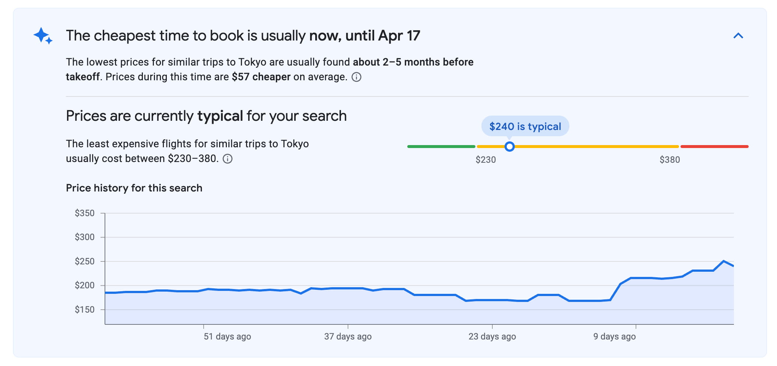Image resolution: width=777 pixels, height=366 pixels.
Task: Click the "$230" range label
Action: click(x=485, y=160)
